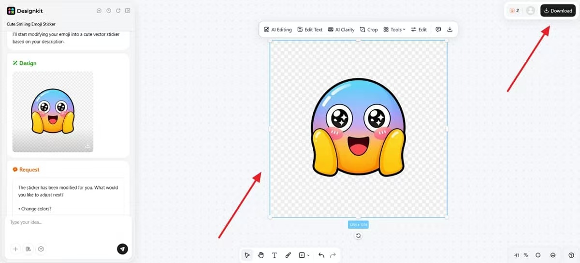Screen dimensions: 580x263
Task: Open the layers panel icon
Action: click(x=553, y=255)
